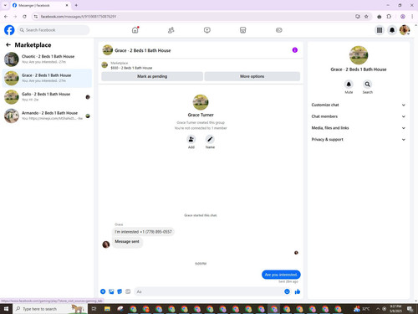This screenshot has width=418, height=314.
Task: Open File Explorer from taskbar
Action: click(x=107, y=309)
